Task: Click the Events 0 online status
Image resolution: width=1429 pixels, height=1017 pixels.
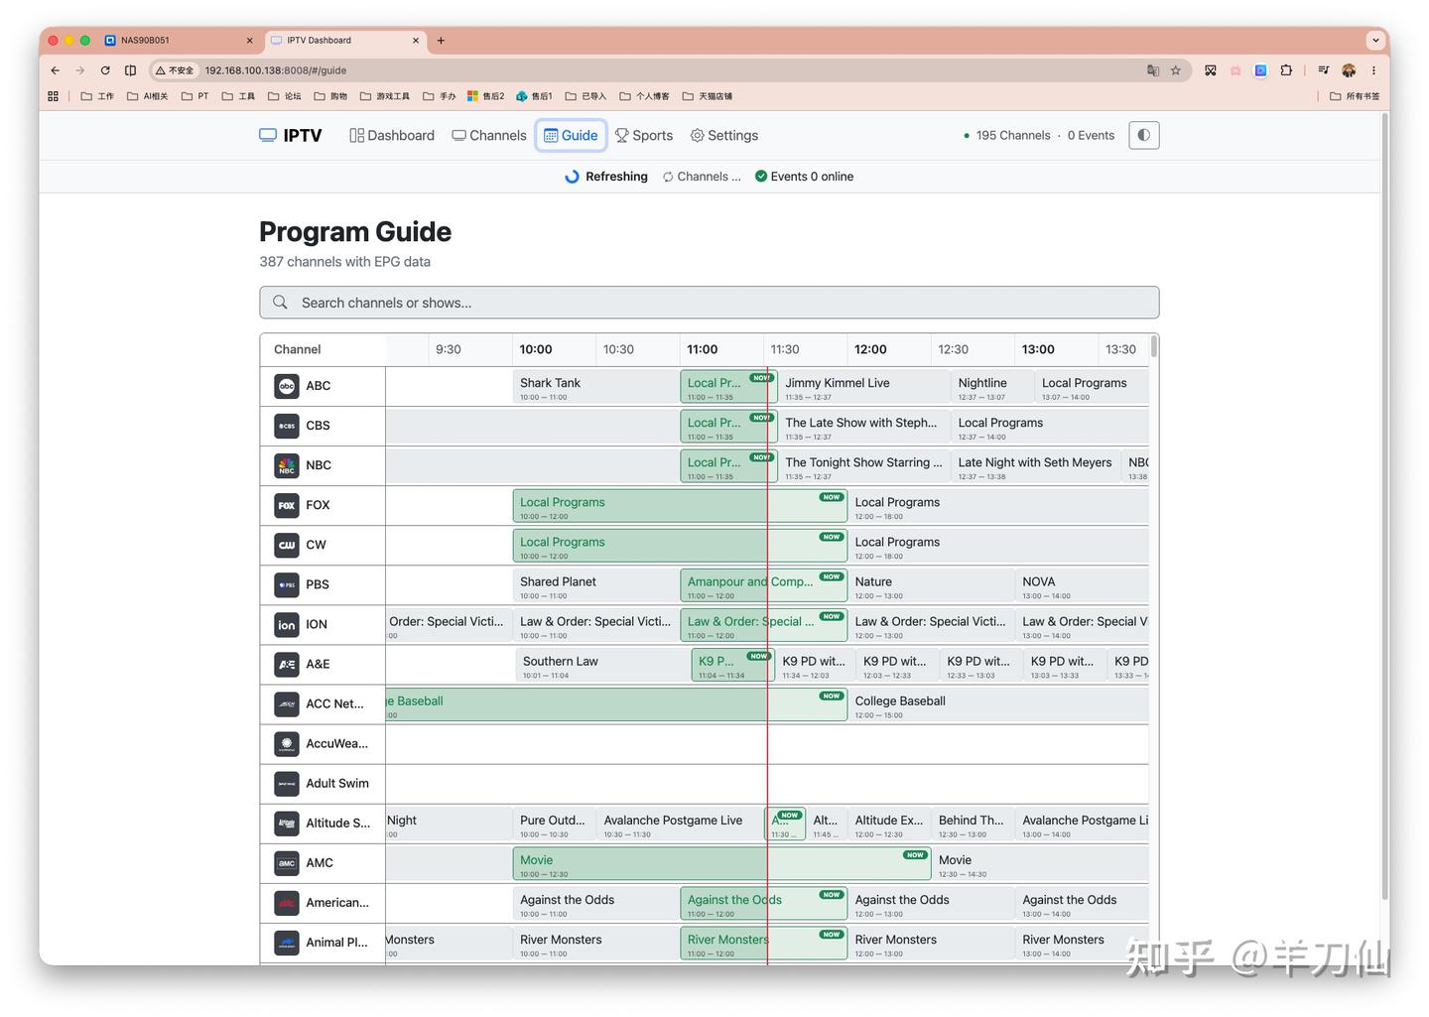Action: pyautogui.click(x=804, y=177)
